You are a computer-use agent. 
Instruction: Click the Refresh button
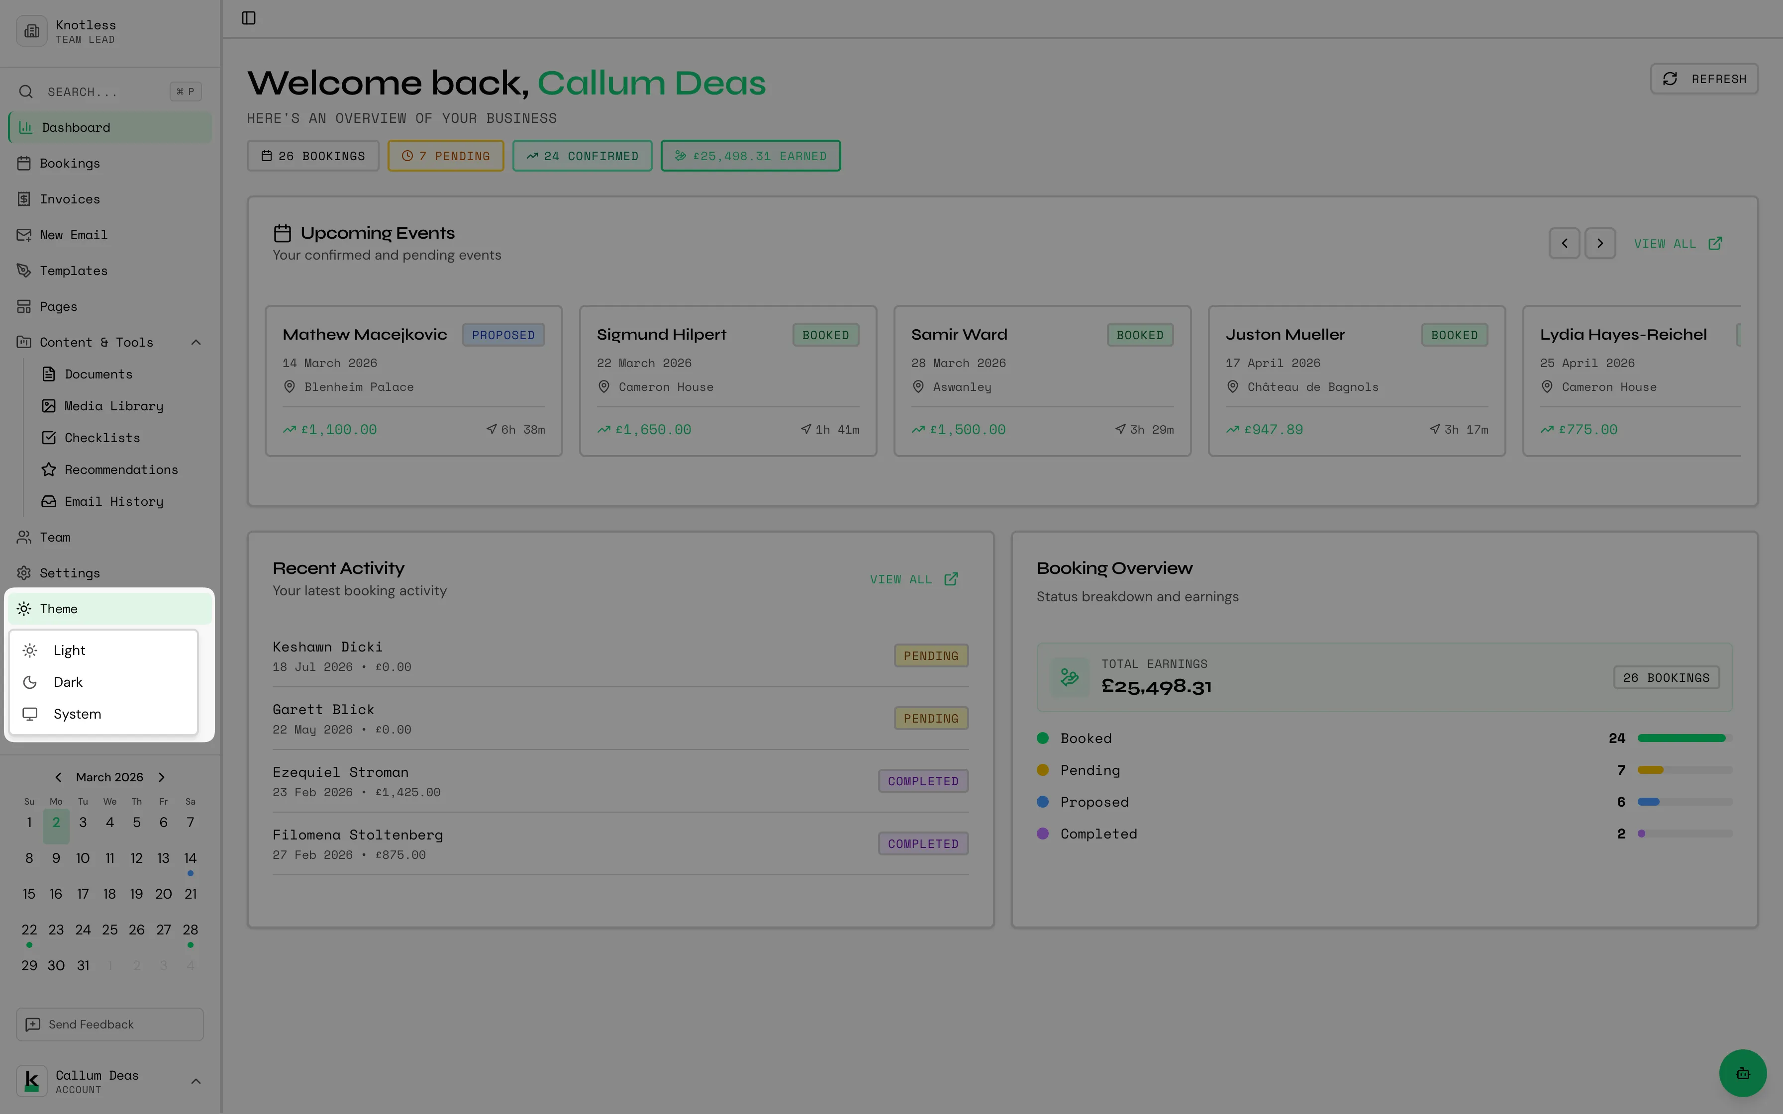1703,78
